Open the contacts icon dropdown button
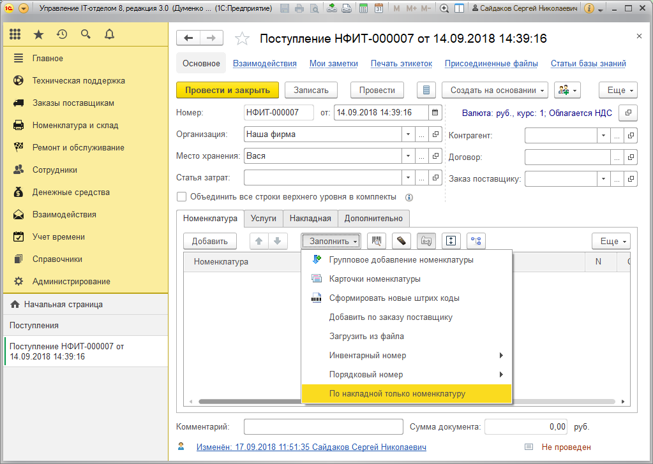 pyautogui.click(x=567, y=91)
